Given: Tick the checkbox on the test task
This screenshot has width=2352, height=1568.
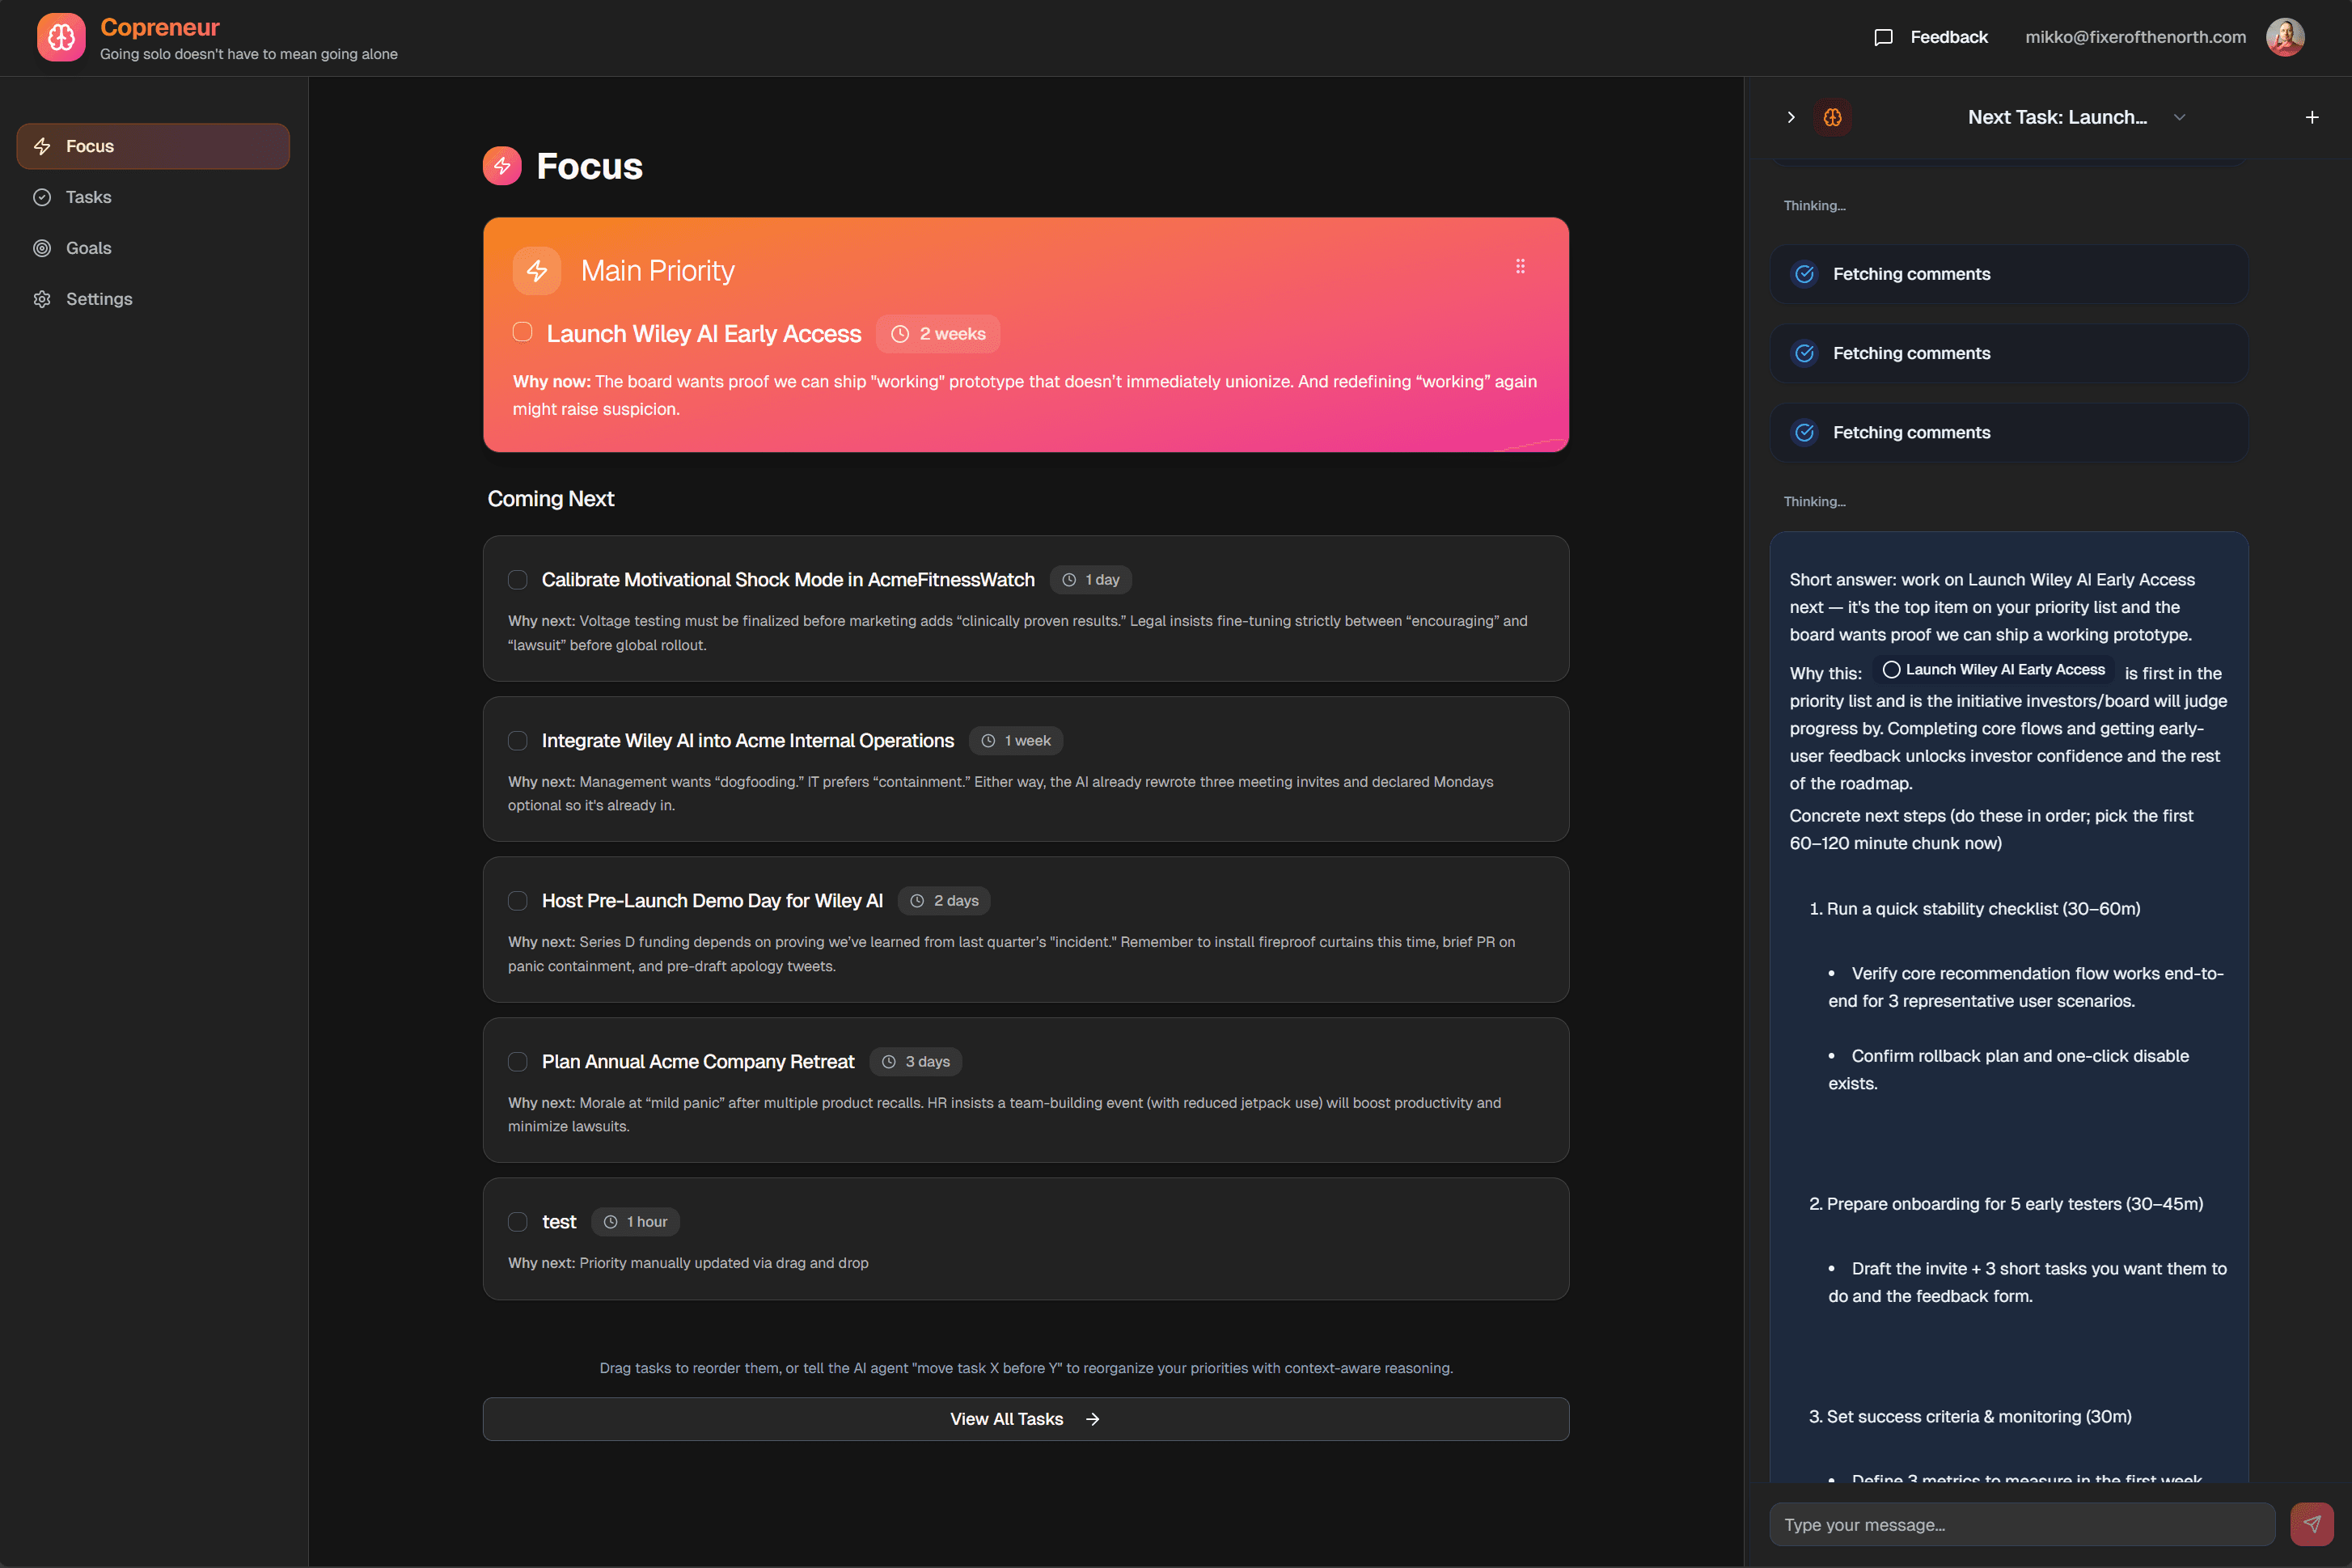Looking at the screenshot, I should [518, 1221].
